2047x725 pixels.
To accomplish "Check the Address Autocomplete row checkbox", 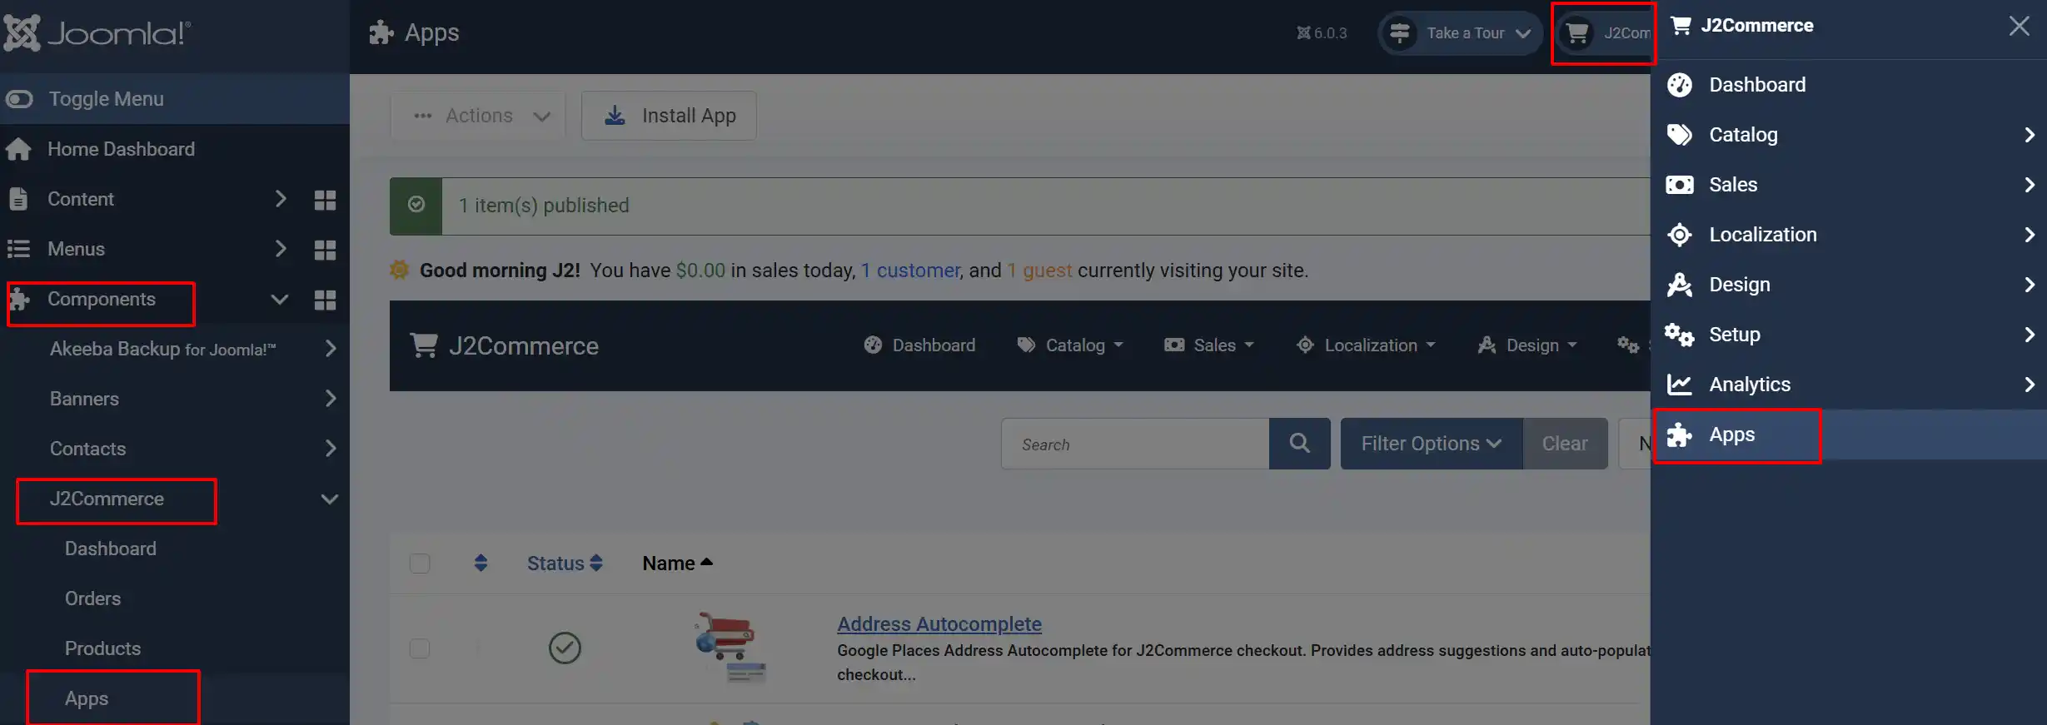I will click(420, 648).
